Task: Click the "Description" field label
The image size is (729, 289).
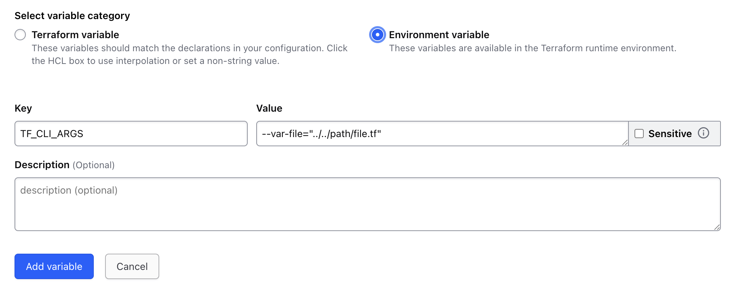Action: pyautogui.click(x=42, y=165)
